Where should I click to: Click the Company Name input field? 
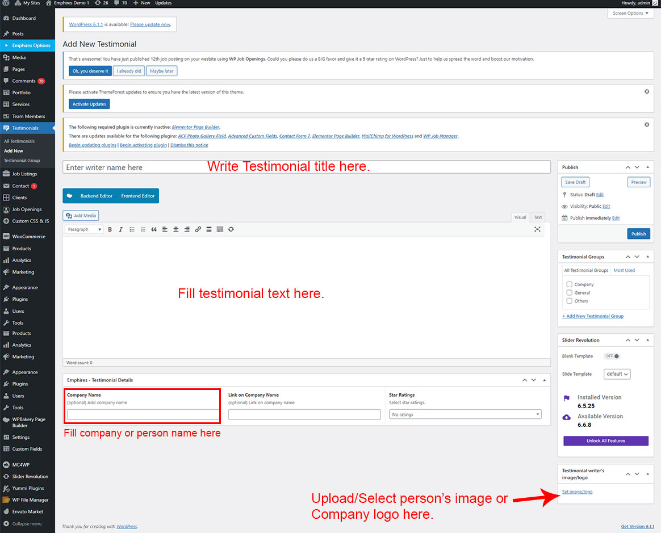click(x=143, y=415)
